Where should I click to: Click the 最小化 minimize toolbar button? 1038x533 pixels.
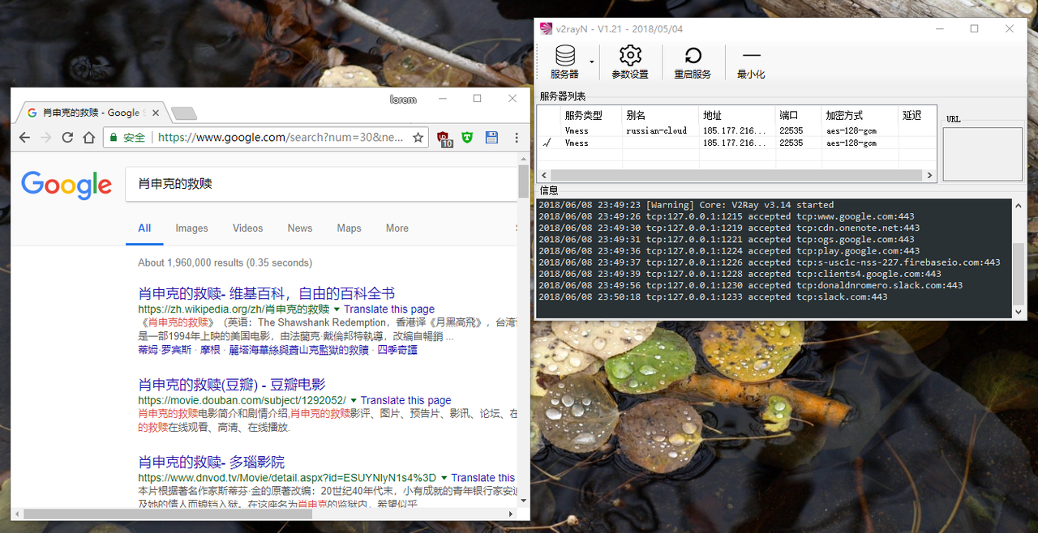tap(751, 62)
